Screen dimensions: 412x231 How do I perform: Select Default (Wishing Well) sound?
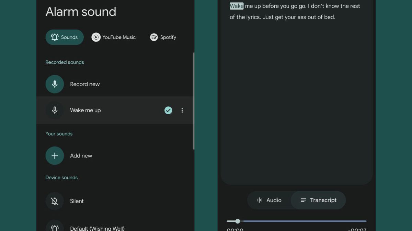coord(97,228)
